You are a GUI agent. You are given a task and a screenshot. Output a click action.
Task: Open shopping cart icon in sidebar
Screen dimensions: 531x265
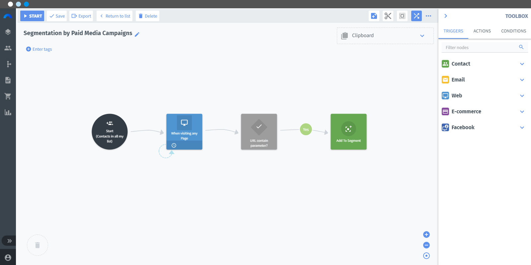(8, 96)
